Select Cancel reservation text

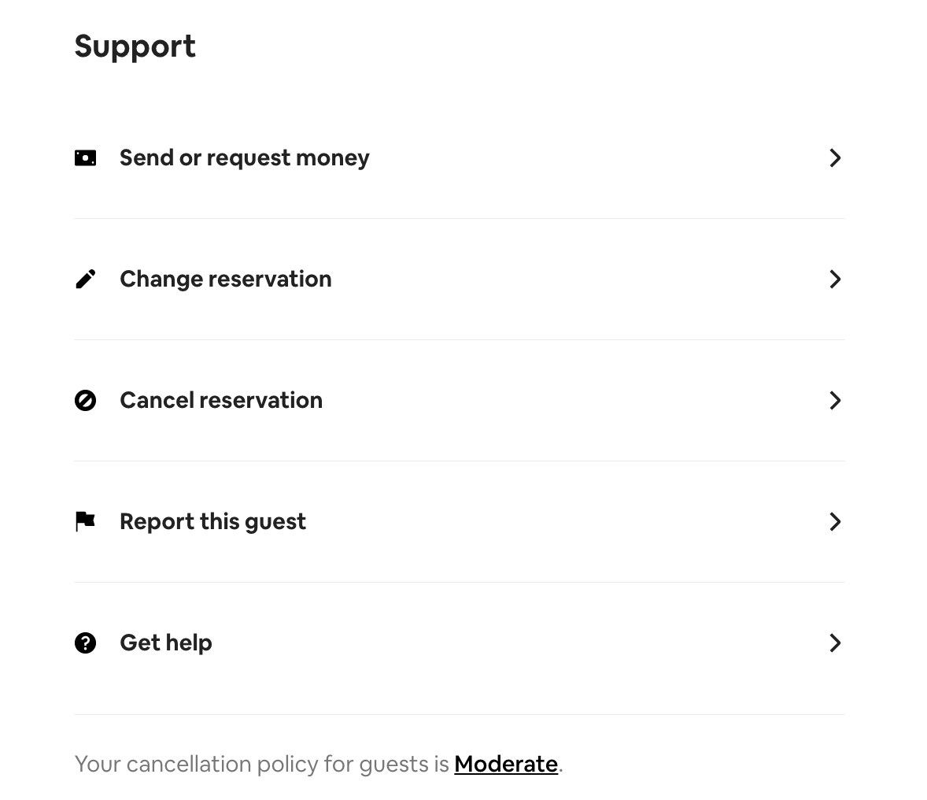220,401
